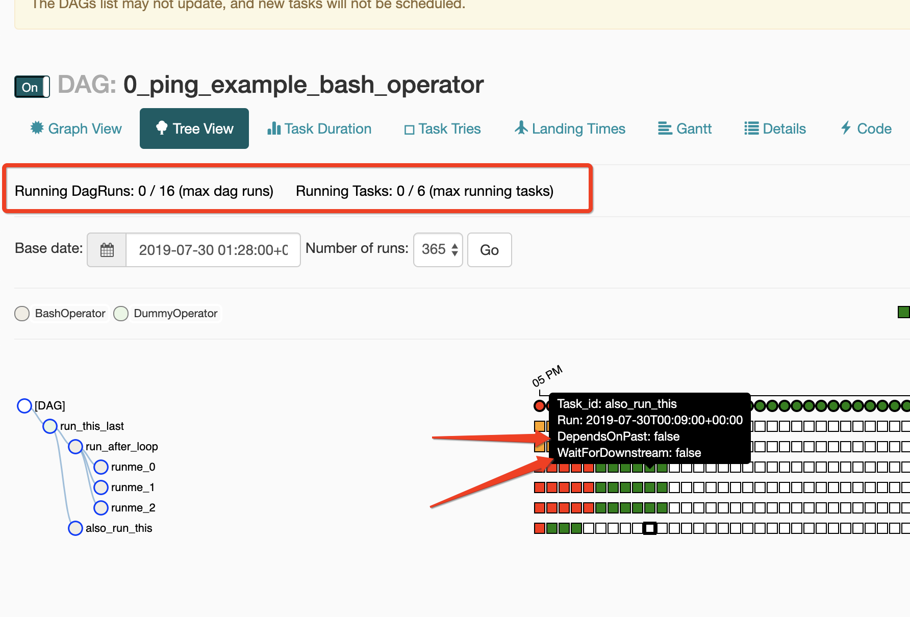910x617 pixels.
Task: Collapse the run_this_last tree node
Action: pyautogui.click(x=50, y=426)
